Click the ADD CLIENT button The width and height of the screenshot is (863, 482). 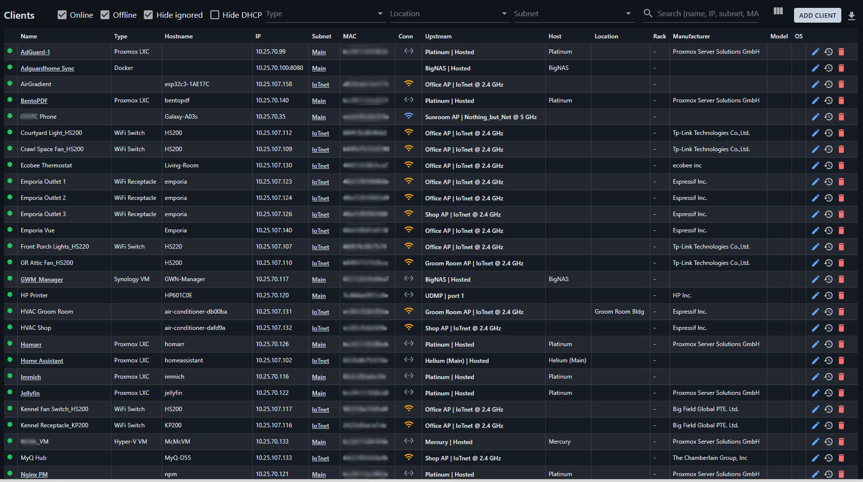click(x=817, y=15)
